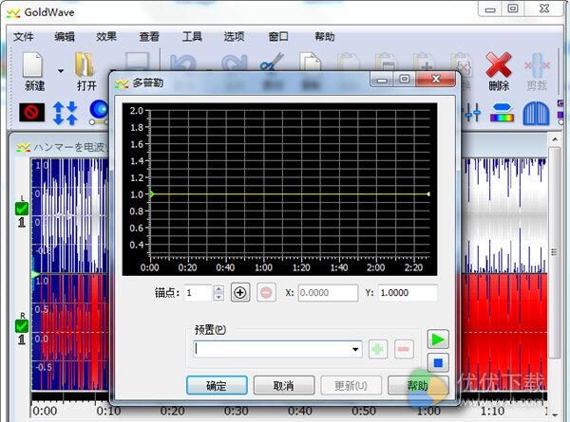
Task: Click the green start anchor on the graph
Action: click(x=152, y=194)
